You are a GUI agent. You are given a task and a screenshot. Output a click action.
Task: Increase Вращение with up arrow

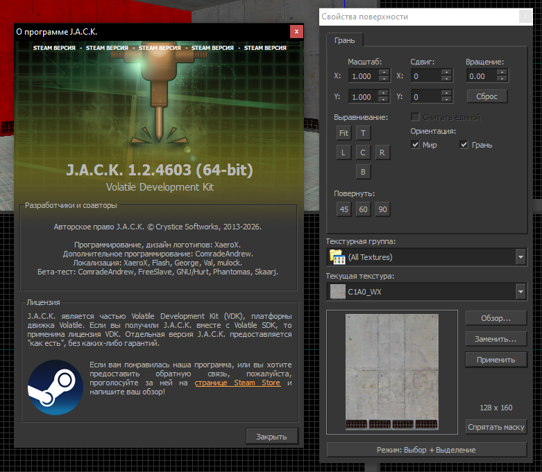[502, 73]
